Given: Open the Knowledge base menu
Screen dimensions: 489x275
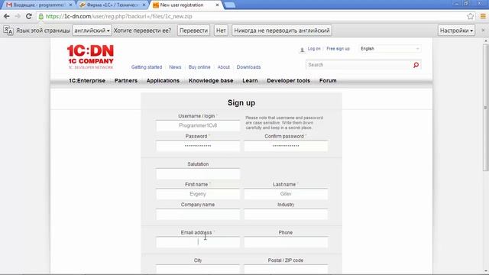Looking at the screenshot, I should pos(211,80).
